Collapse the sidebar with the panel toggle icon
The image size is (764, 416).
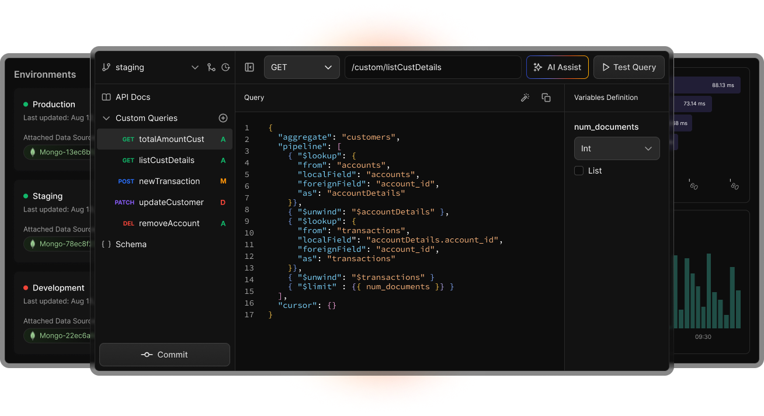pyautogui.click(x=249, y=67)
